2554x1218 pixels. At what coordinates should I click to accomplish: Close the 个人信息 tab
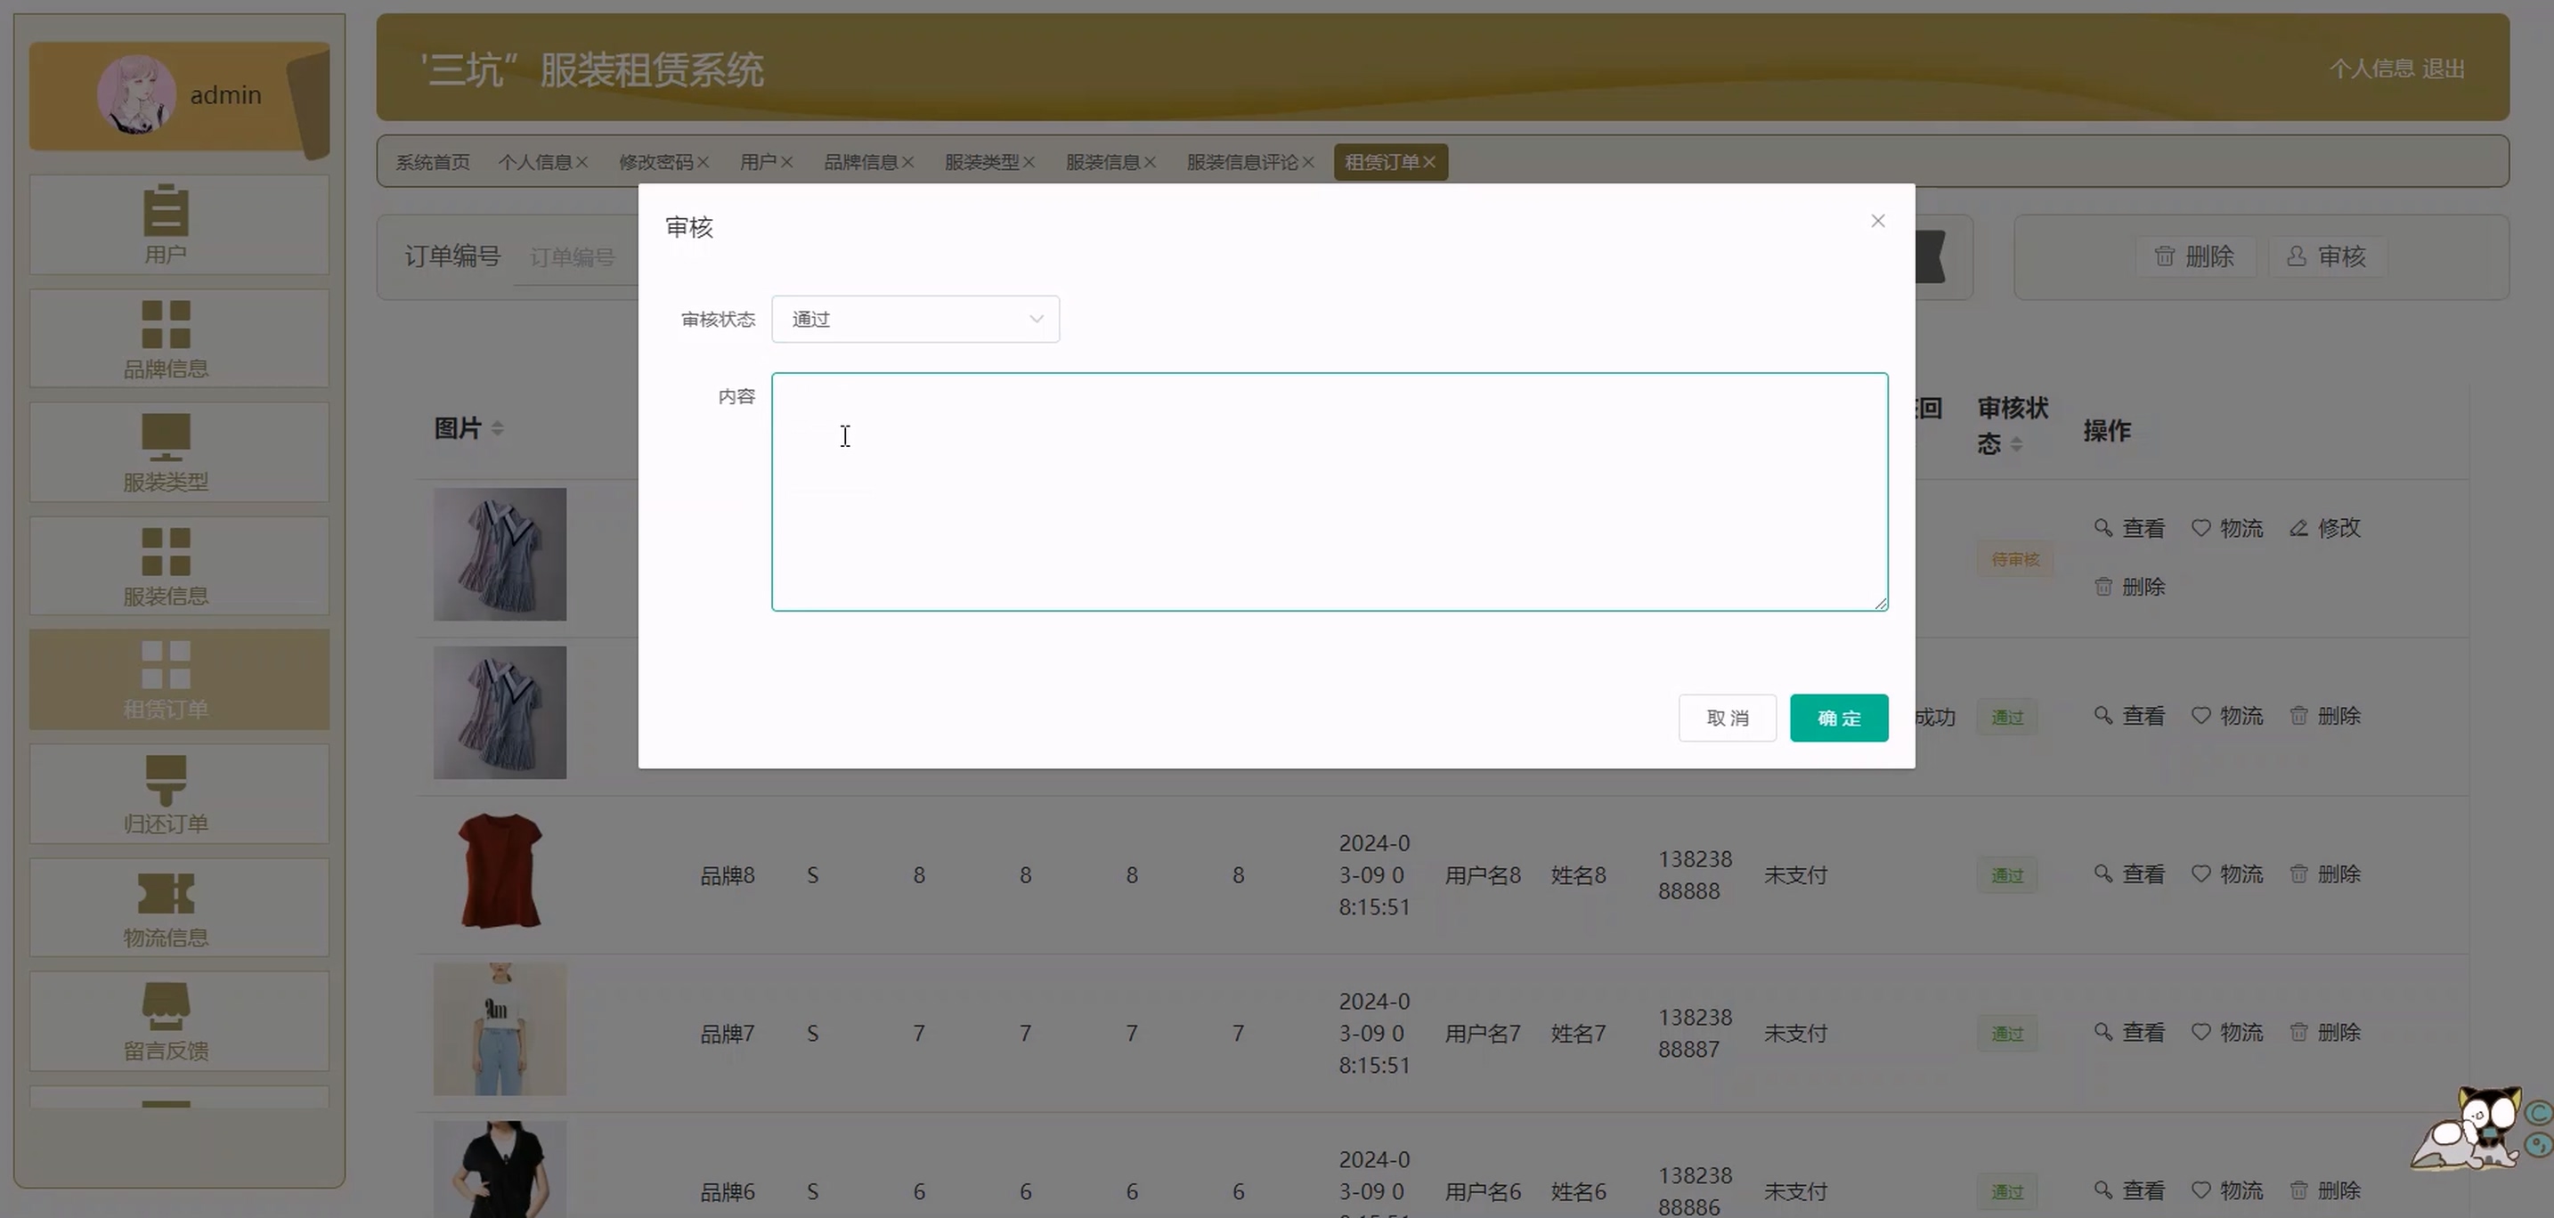pyautogui.click(x=582, y=163)
